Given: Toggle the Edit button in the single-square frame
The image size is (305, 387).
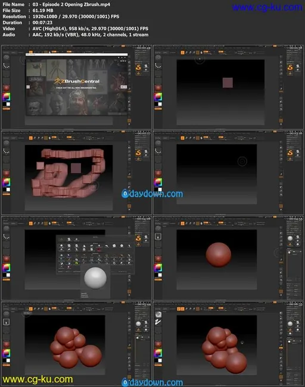Looking at the screenshot, I should coord(182,52).
